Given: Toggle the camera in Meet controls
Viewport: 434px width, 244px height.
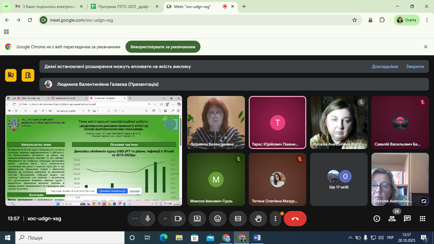Looking at the screenshot, I should pyautogui.click(x=178, y=219).
